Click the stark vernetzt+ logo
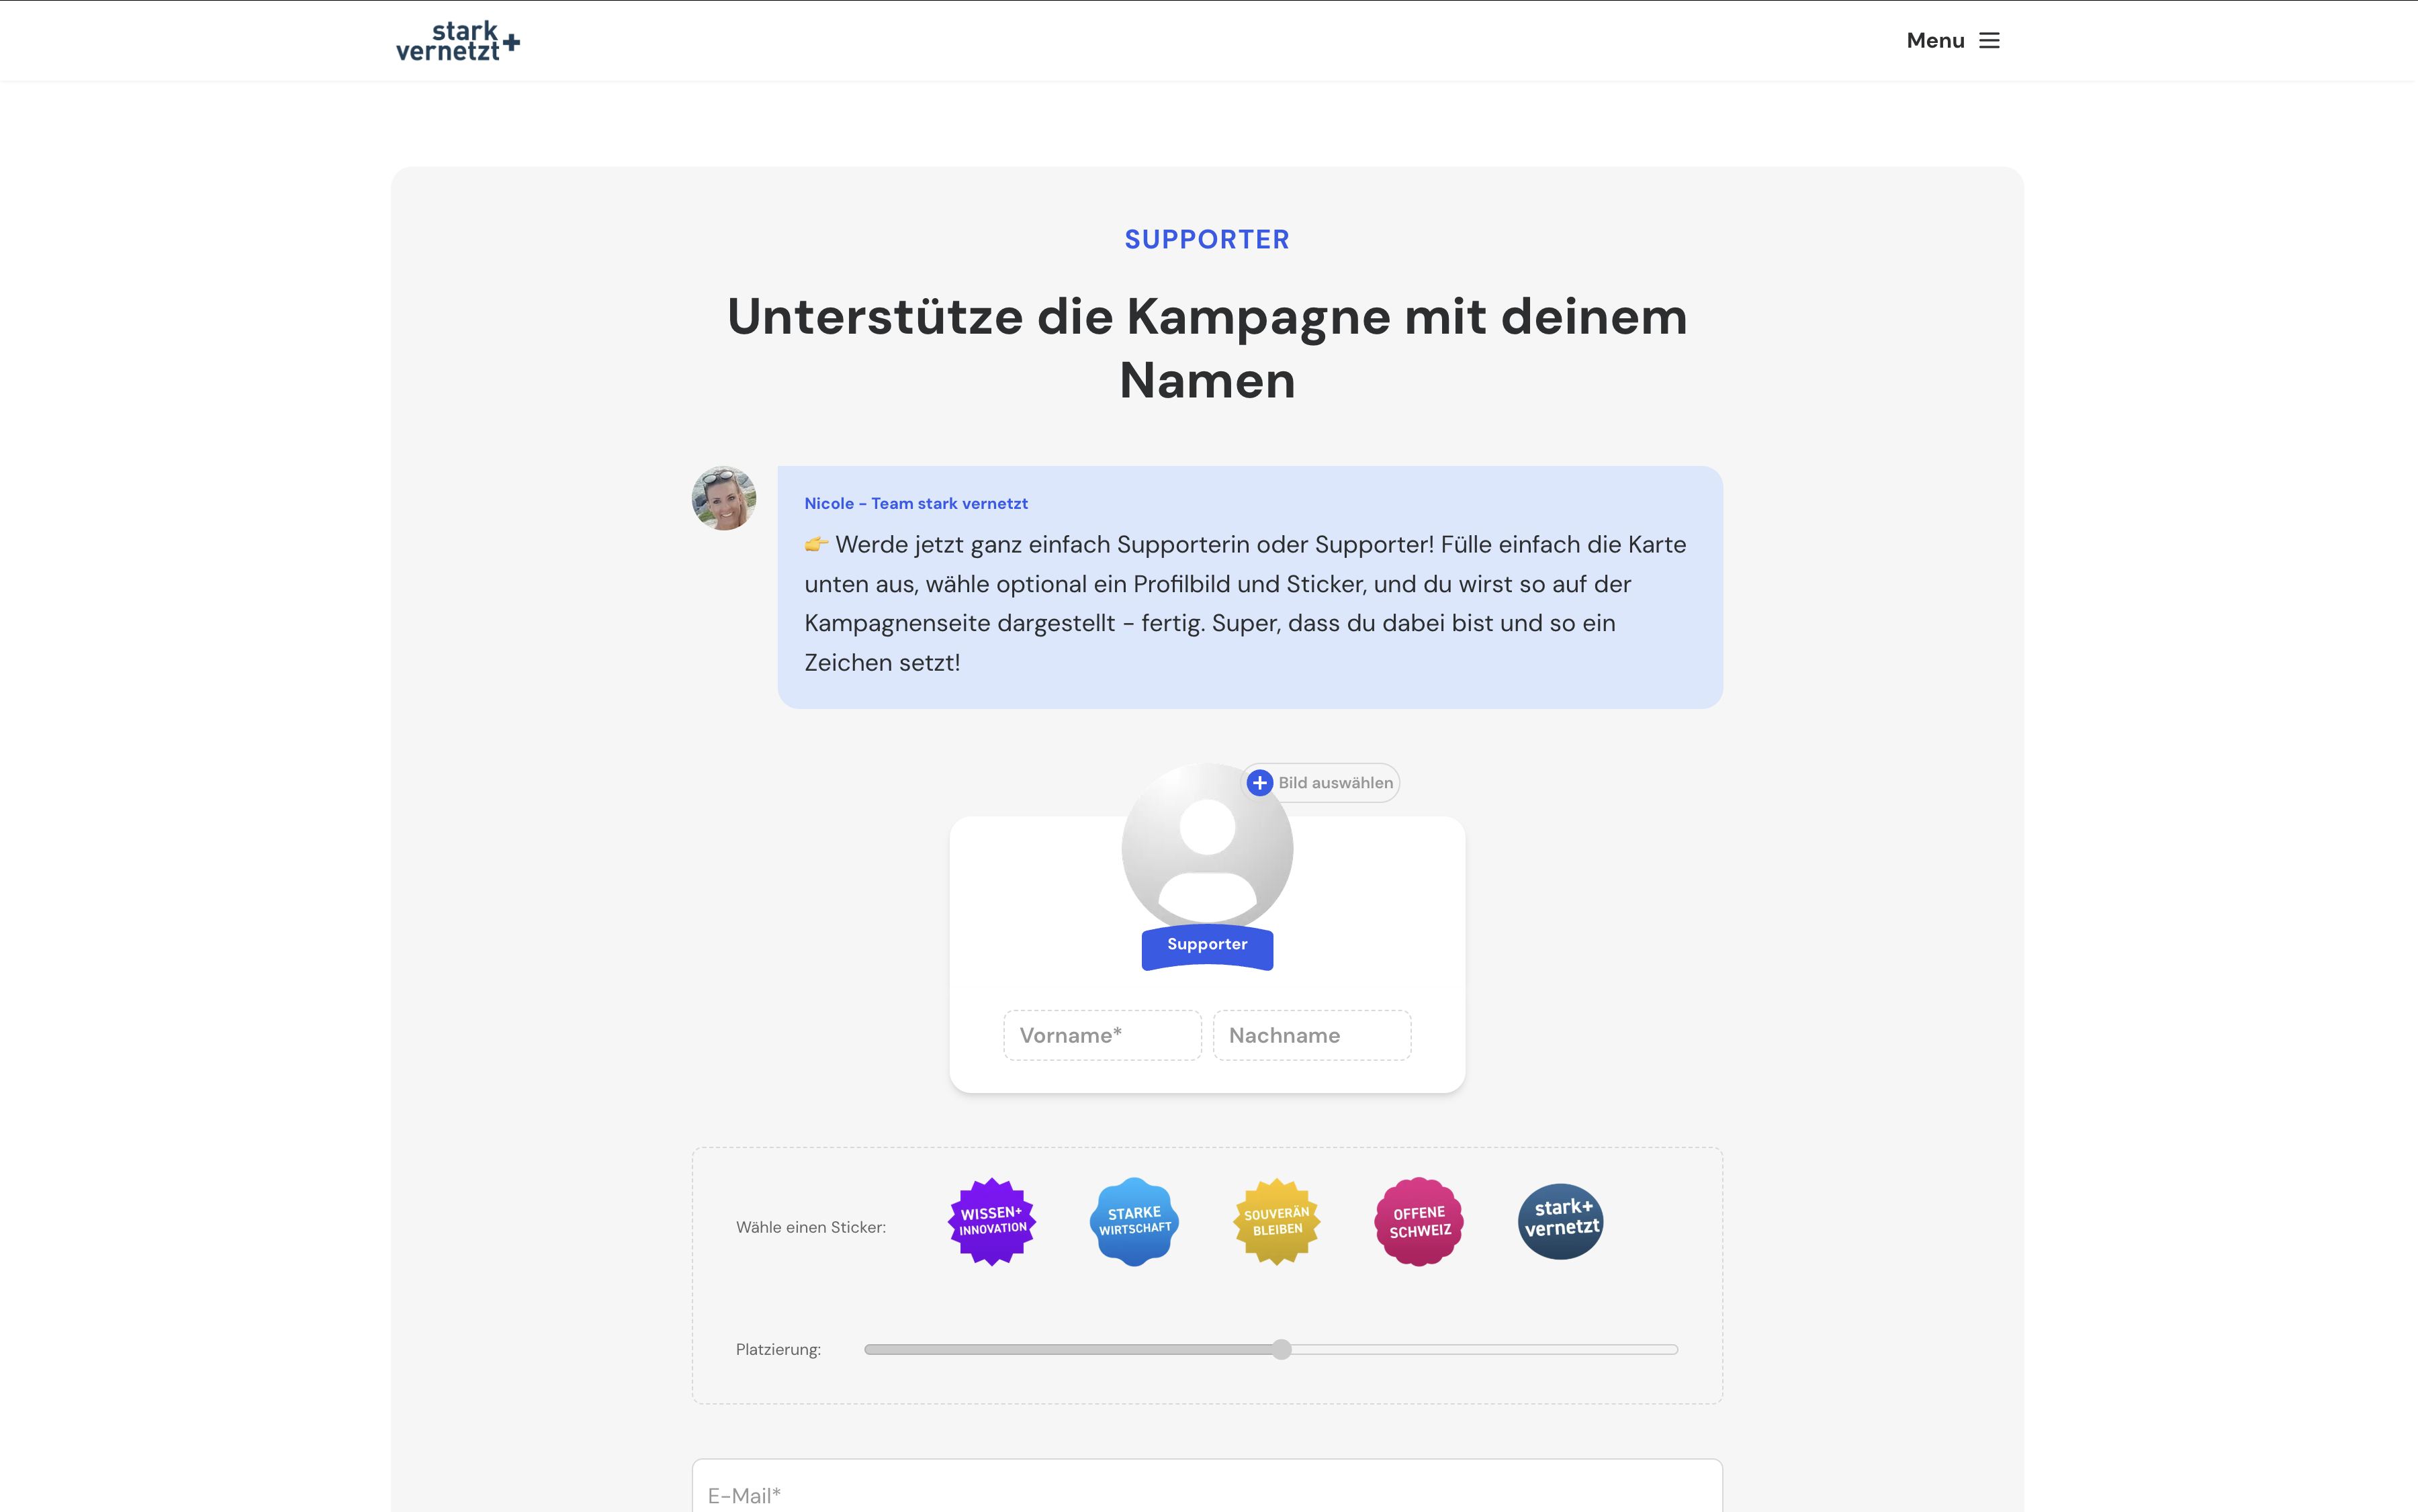This screenshot has height=1512, width=2418. pyautogui.click(x=457, y=42)
